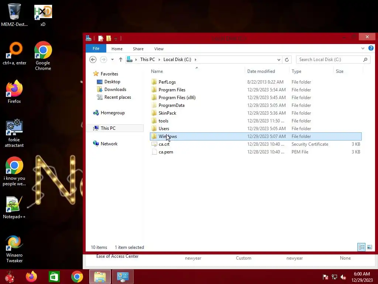Click the muted volume tray icon
Viewport: 378px width, 284px height.
(x=343, y=277)
